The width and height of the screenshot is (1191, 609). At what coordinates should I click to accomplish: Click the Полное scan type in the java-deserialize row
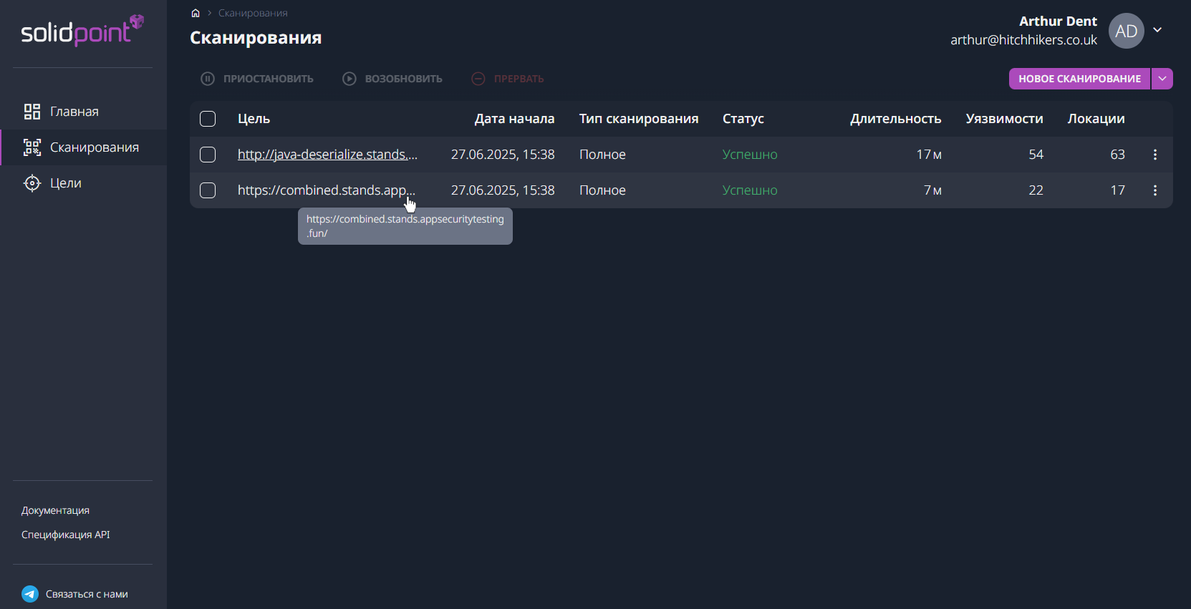pyautogui.click(x=602, y=155)
